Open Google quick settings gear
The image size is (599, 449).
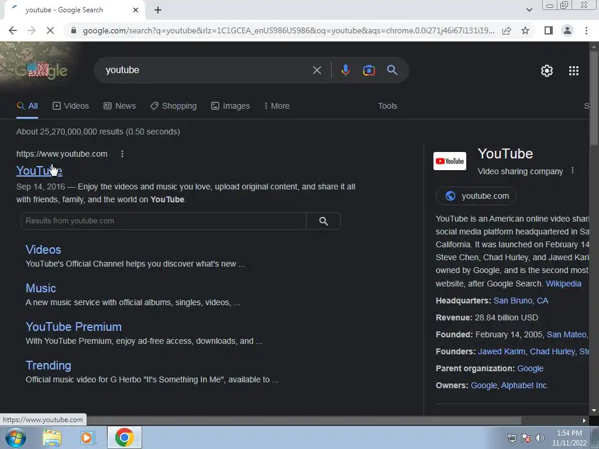click(547, 71)
